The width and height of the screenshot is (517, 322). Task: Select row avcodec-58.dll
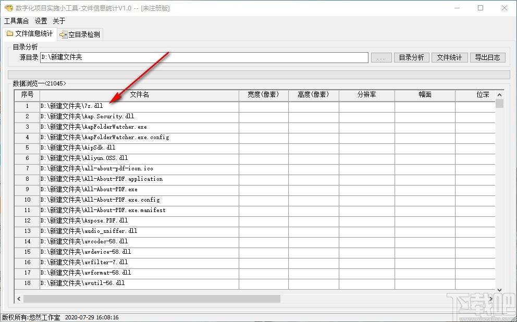(255, 242)
